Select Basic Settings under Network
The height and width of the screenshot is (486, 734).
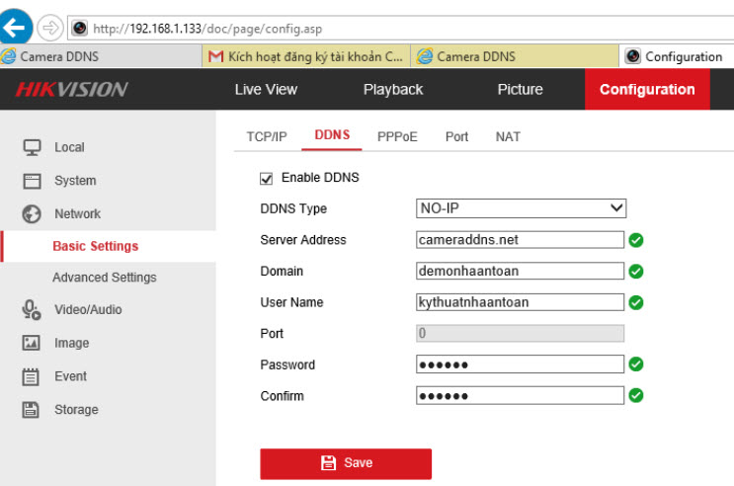click(x=95, y=246)
